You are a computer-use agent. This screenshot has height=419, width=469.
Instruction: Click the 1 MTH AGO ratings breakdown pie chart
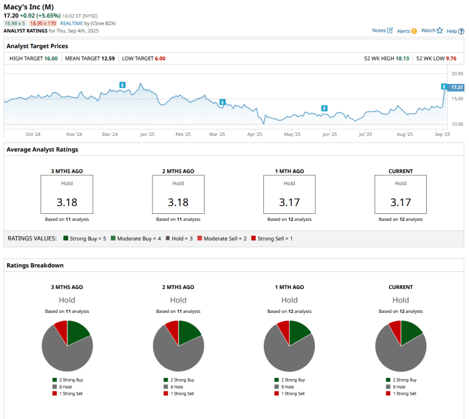point(289,345)
